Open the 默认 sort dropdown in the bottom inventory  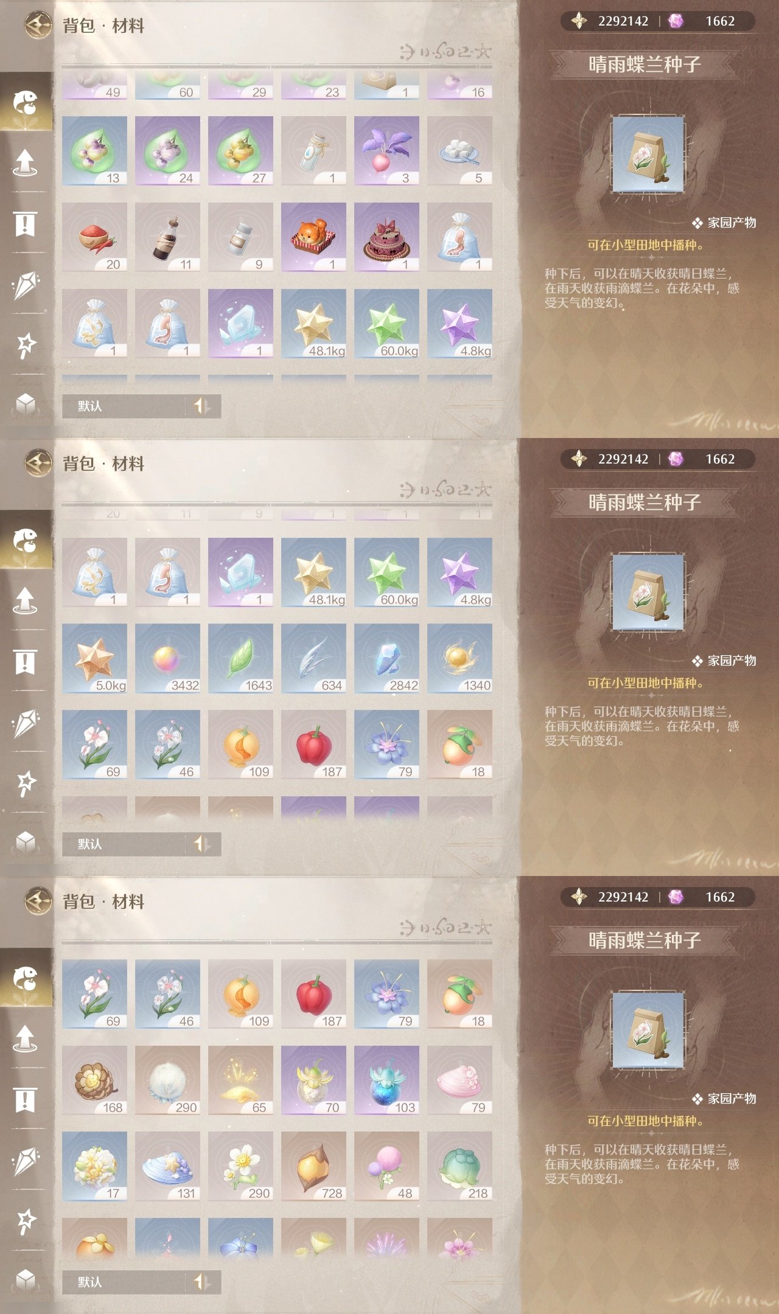point(141,1282)
